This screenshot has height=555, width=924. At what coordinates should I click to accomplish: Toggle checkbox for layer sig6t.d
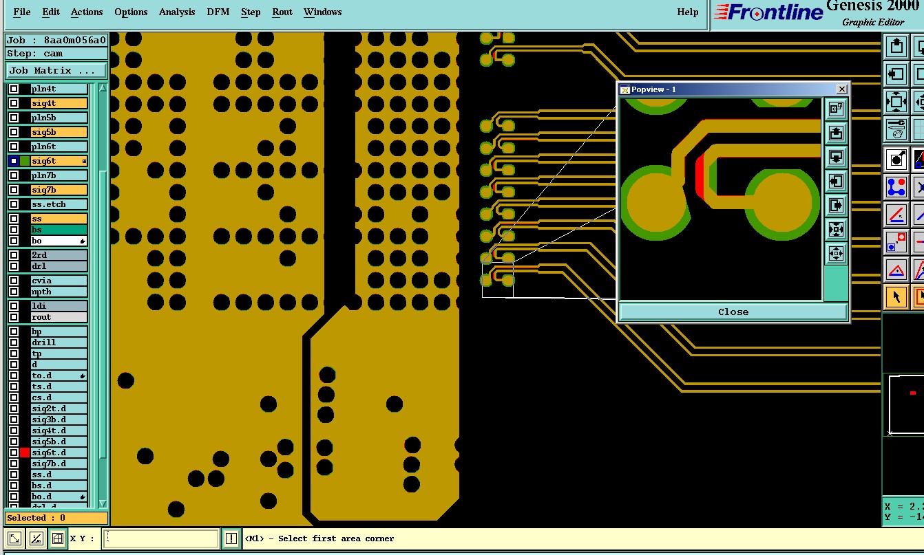point(14,453)
